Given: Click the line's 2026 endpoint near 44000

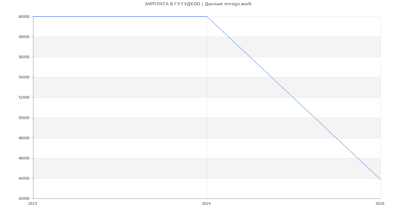Looking at the screenshot, I should (x=380, y=180).
